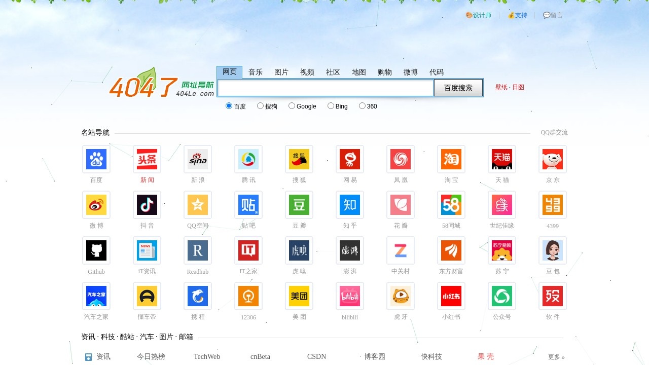Open the 设计师 link

click(x=479, y=15)
